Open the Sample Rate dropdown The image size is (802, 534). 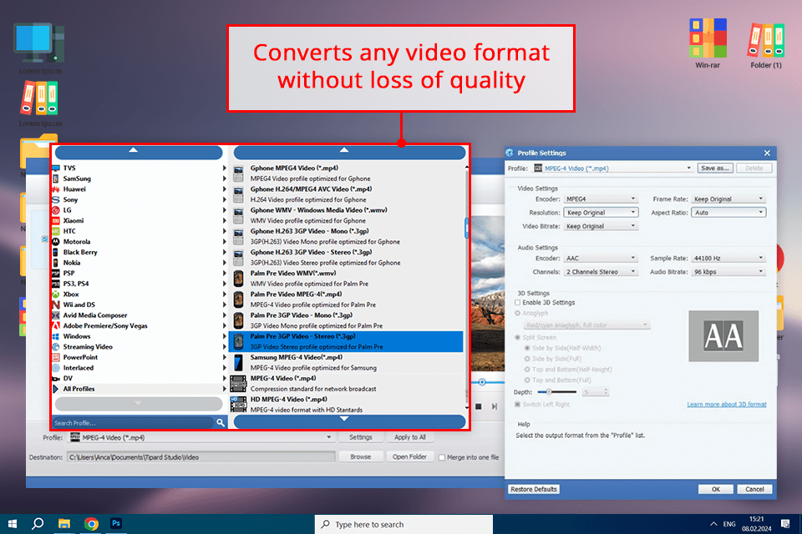(x=728, y=258)
